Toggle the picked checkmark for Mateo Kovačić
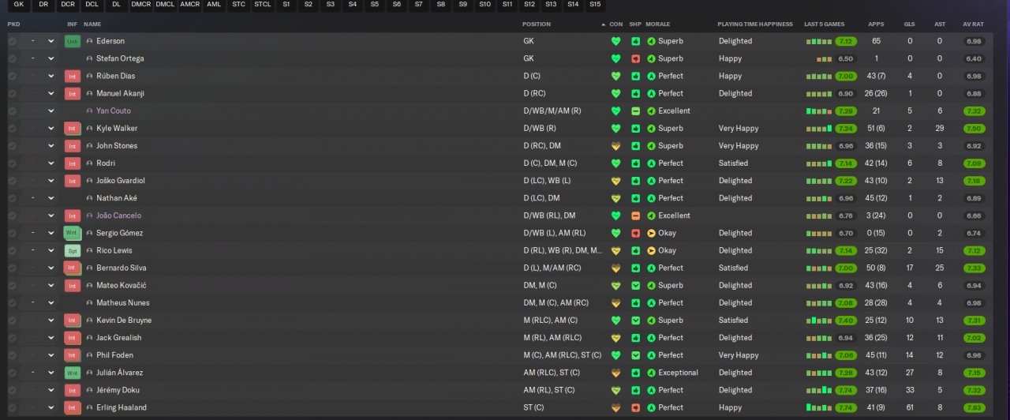 point(12,285)
